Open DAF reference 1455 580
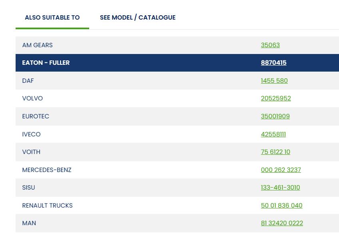 pos(274,81)
